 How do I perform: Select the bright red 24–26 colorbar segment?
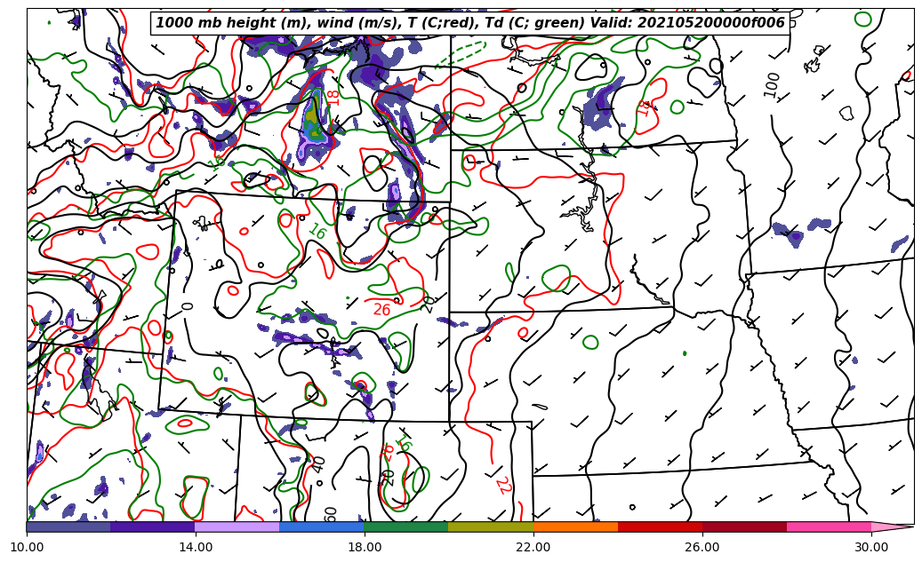pos(660,526)
